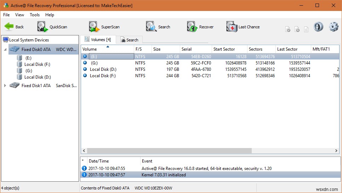Select the Fixed Disk1 ATA SanDisk drive icon
342x193 pixels.
tap(15, 85)
